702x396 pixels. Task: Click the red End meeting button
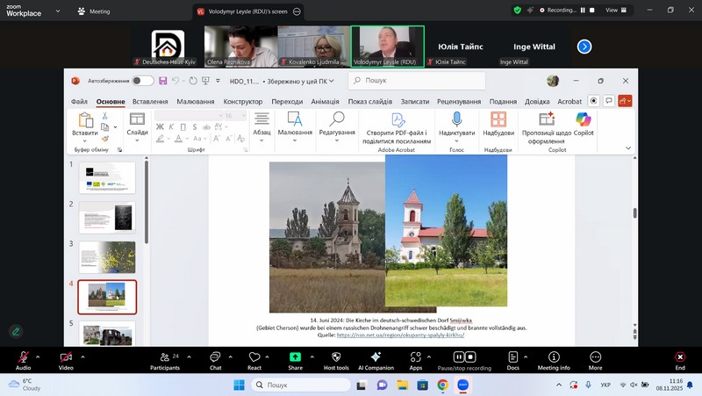point(679,359)
